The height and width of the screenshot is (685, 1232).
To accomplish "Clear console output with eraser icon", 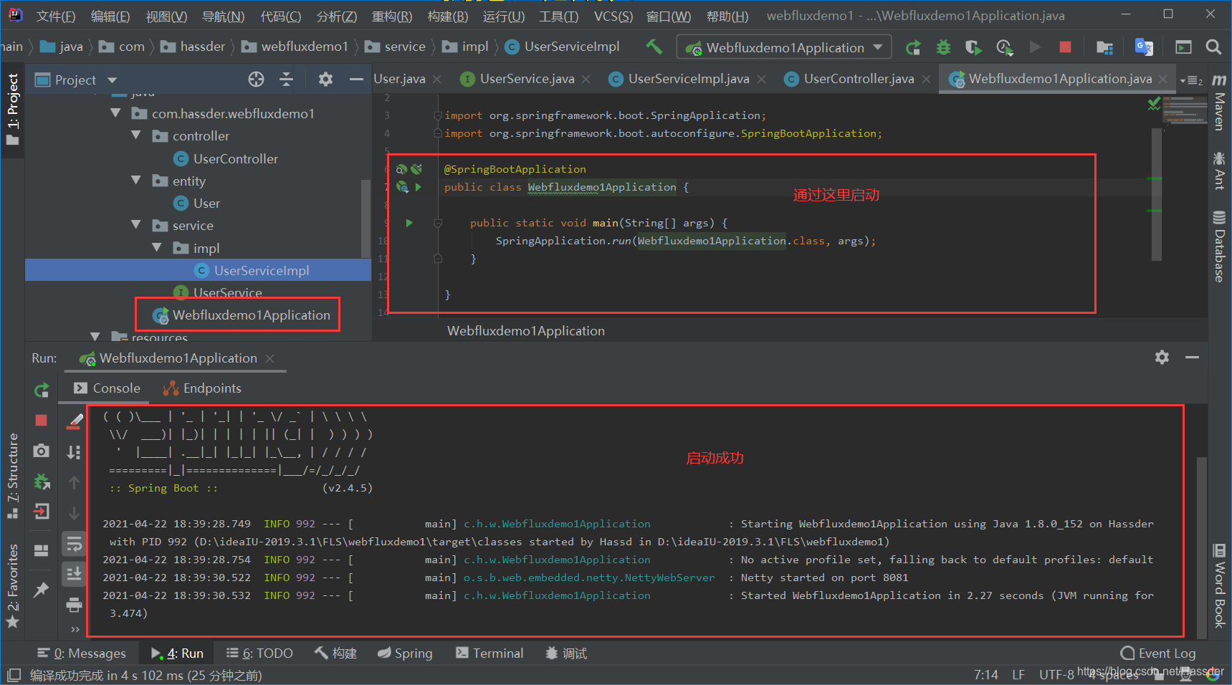I will tap(74, 421).
